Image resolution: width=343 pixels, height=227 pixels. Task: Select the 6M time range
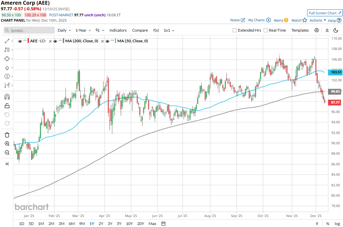pyautogui.click(x=71, y=223)
